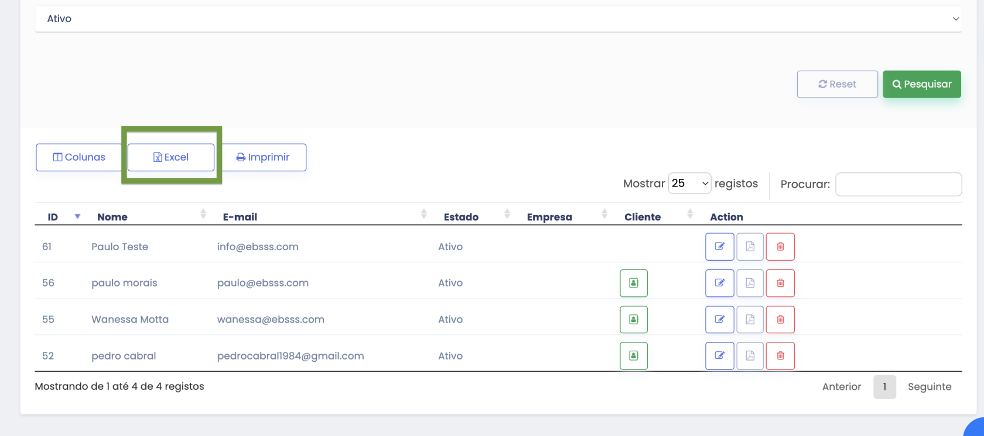Change the Mostrar 25 registos selector
This screenshot has height=436, width=984.
689,184
